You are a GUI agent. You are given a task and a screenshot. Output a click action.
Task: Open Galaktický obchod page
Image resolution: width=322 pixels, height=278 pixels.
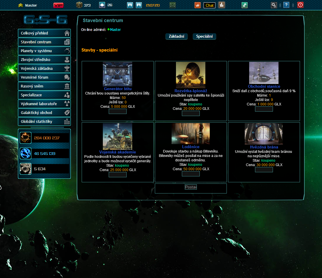(44, 113)
